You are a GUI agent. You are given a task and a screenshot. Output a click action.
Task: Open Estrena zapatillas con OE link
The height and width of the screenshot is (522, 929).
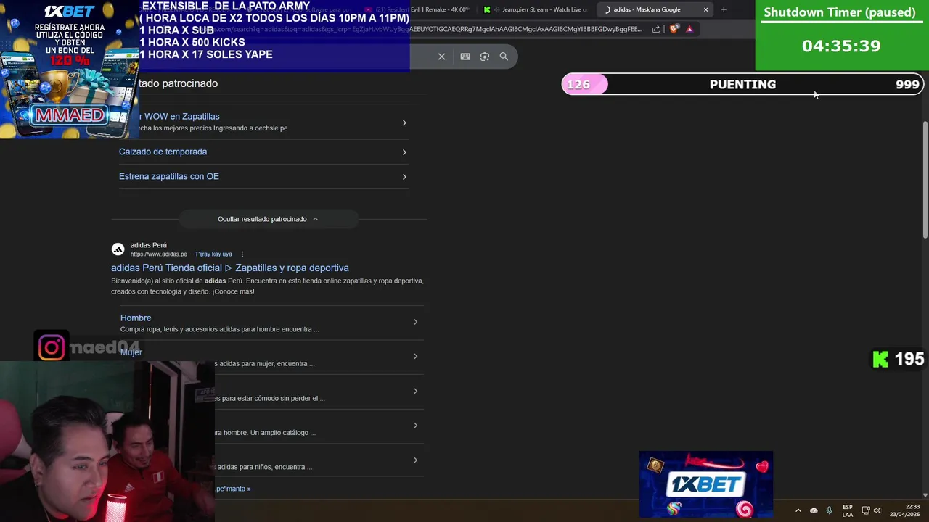168,176
